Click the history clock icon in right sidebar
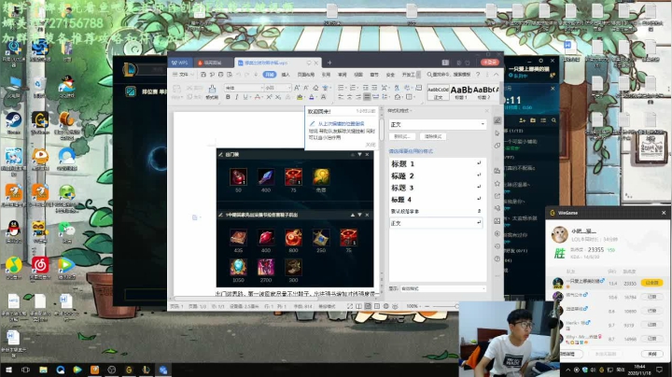Viewport: 672px width, 377px height. (x=497, y=246)
